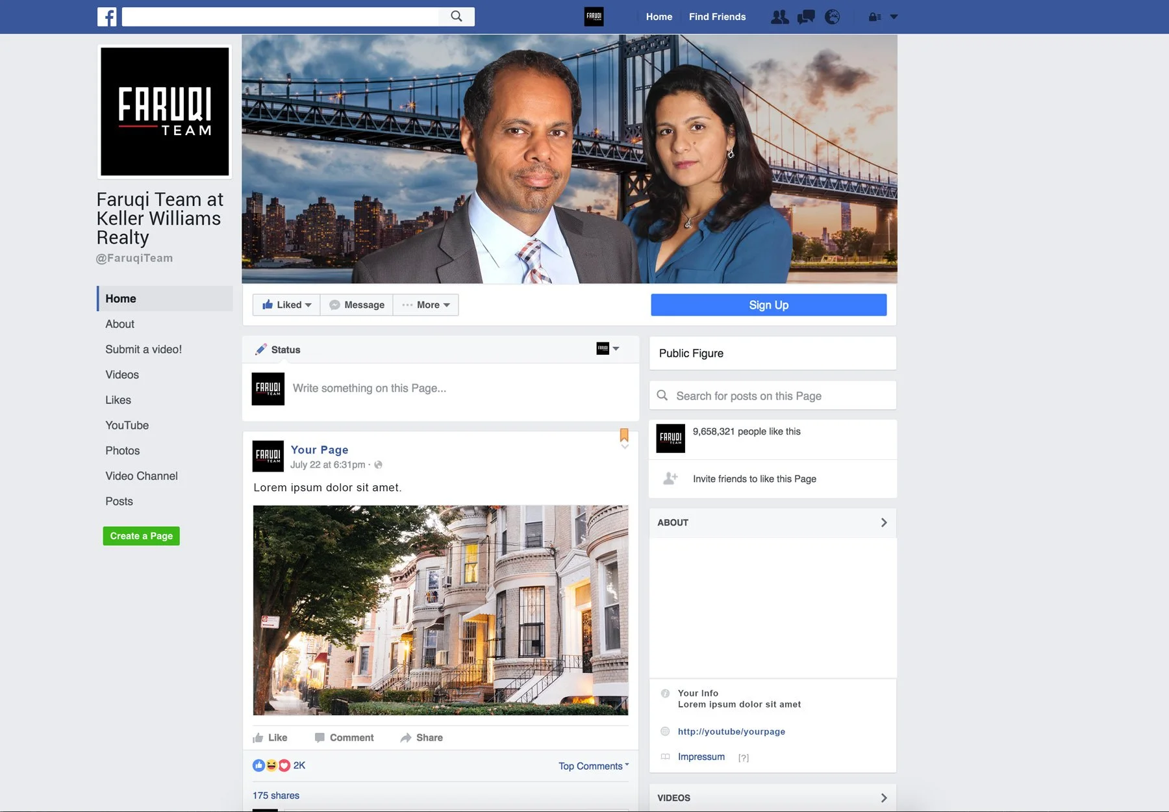Open the privacy shortcuts lock icon

click(875, 17)
